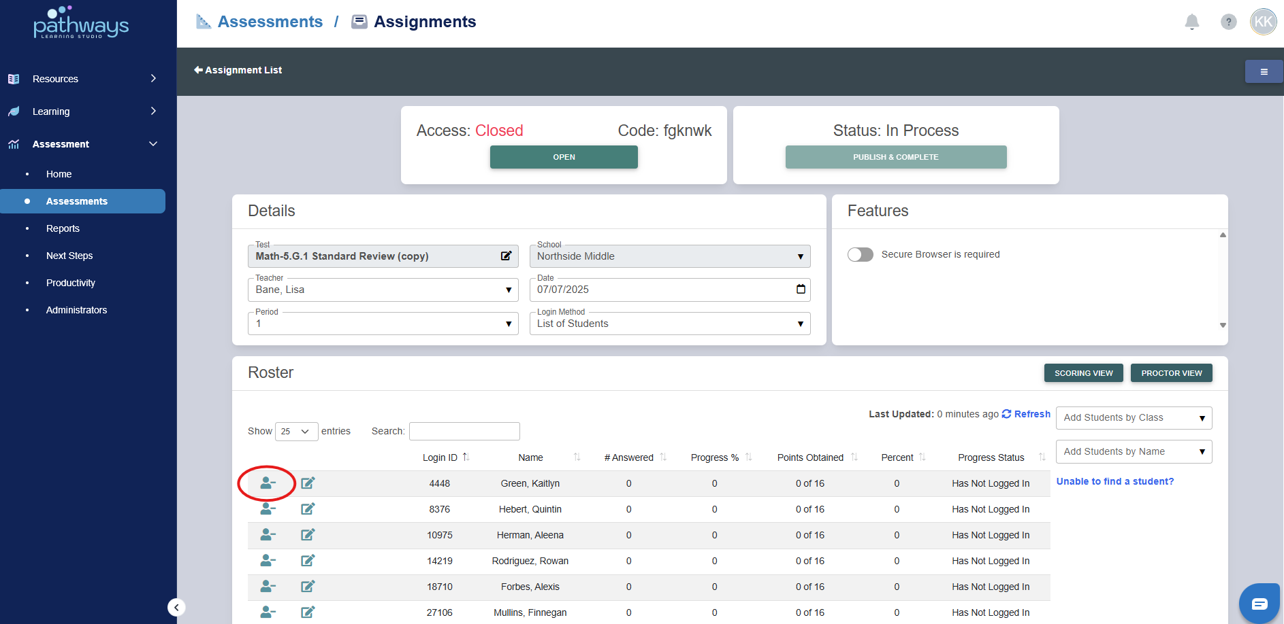Open Unable to find a student link

click(x=1115, y=481)
